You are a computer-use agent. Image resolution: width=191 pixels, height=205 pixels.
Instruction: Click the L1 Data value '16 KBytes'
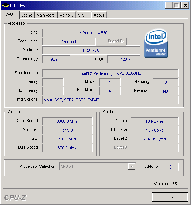pos(155,121)
